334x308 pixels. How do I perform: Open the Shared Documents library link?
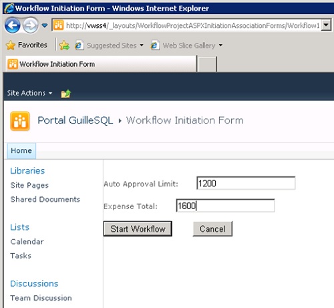tap(45, 199)
